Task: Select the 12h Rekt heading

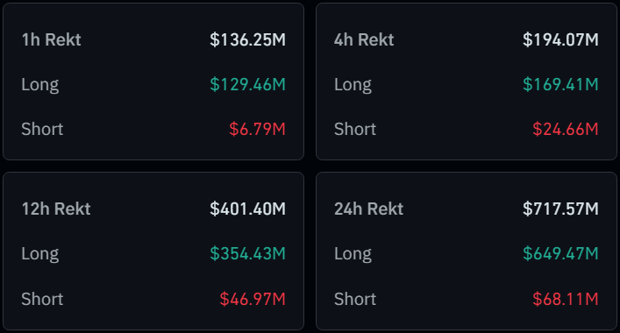Action: coord(56,209)
